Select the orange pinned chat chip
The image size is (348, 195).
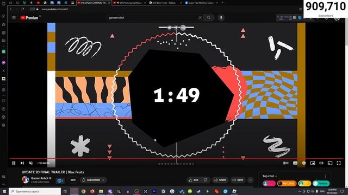pos(287,184)
